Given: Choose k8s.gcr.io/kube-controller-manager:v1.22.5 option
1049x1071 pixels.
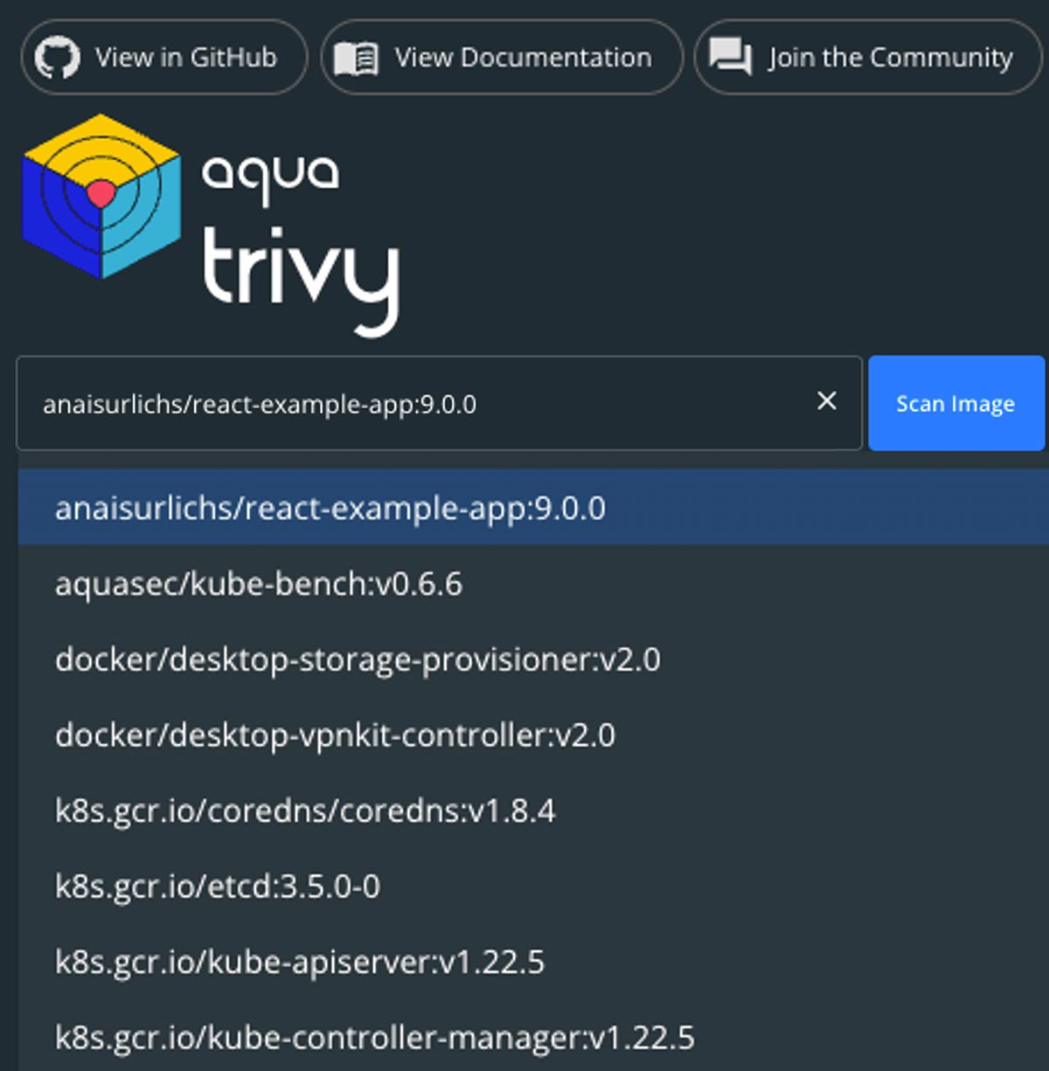Looking at the screenshot, I should coord(533,1037).
